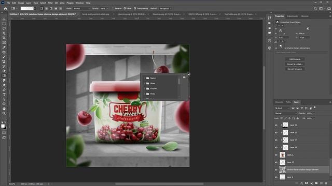The image size is (332, 186).
Task: Toggle the Reverse checkbox
Action: coord(113,9)
